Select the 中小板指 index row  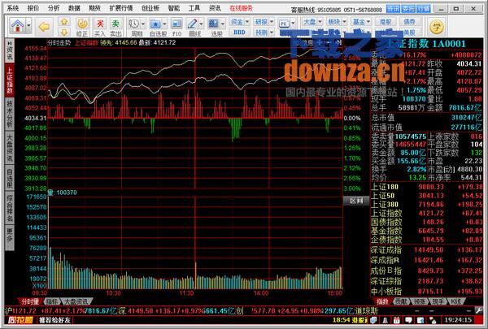click(426, 292)
